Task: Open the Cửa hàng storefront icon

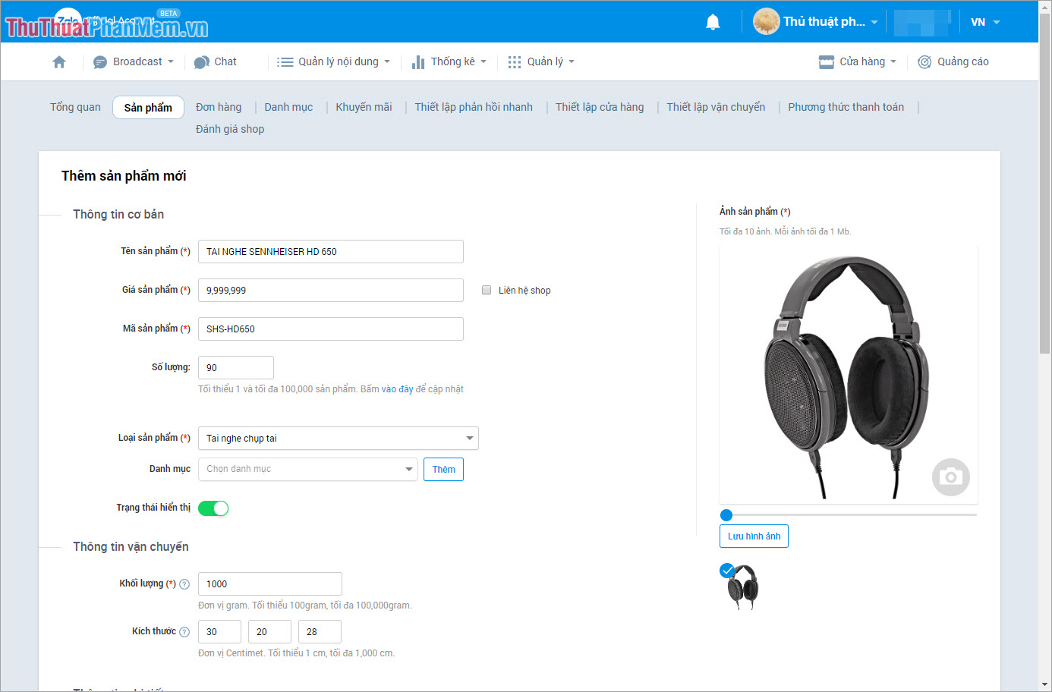Action: [825, 61]
